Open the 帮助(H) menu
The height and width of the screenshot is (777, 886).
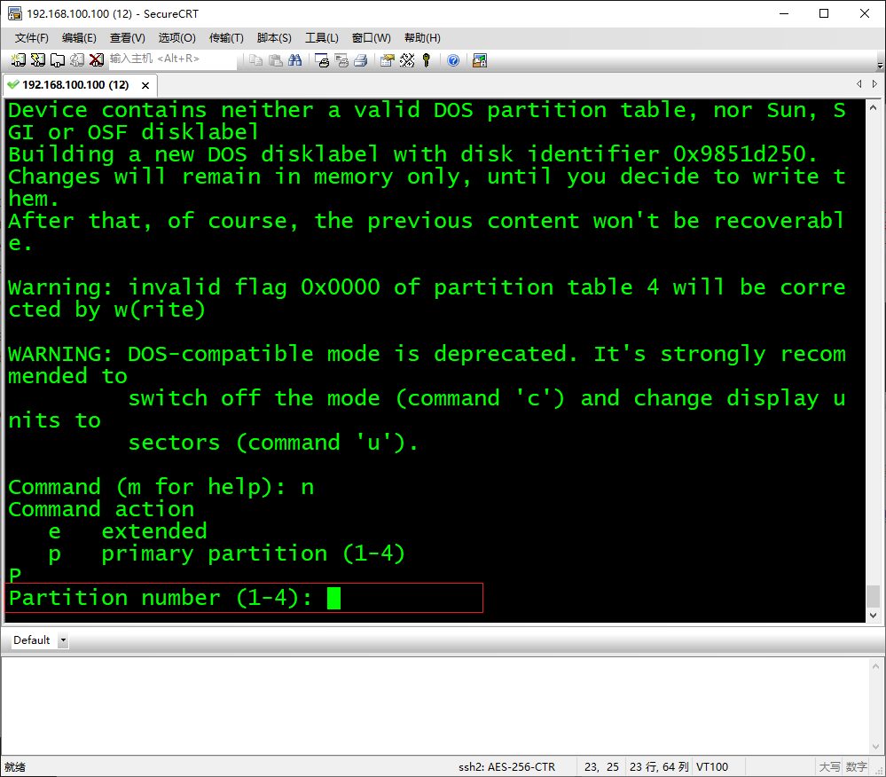422,38
